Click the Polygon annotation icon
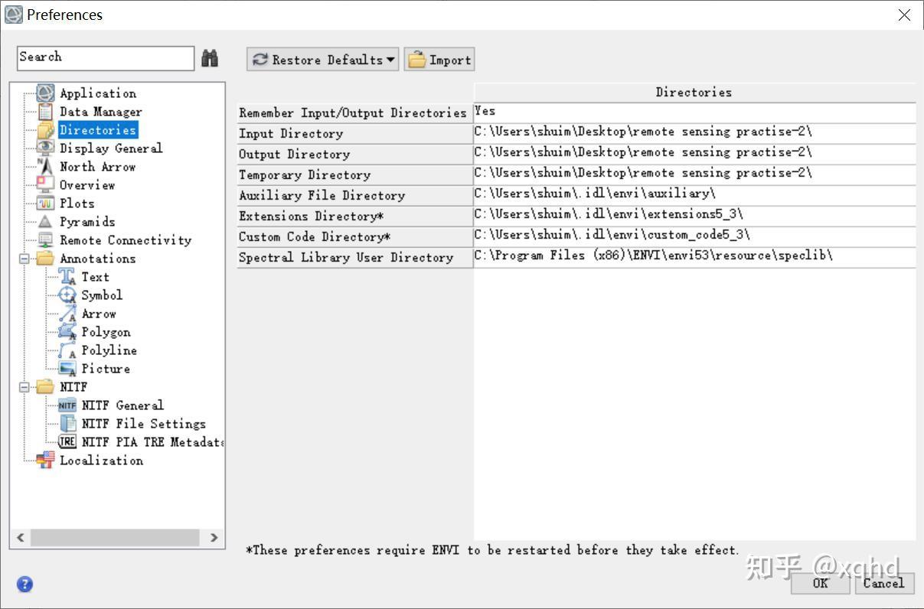The image size is (924, 609). [x=67, y=332]
